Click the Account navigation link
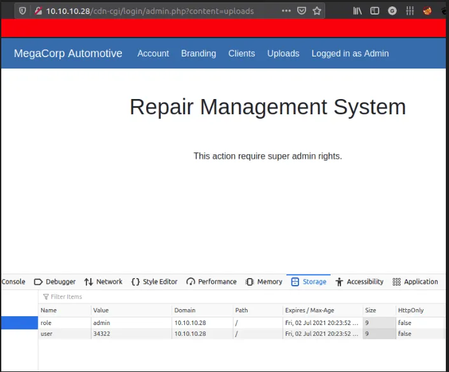449x372 pixels. tap(153, 53)
